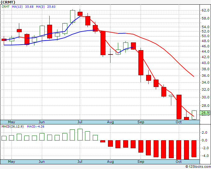This screenshot has width=211, height=169.
Task: Click Oct on the MACD panel axis
Action: [x=179, y=162]
